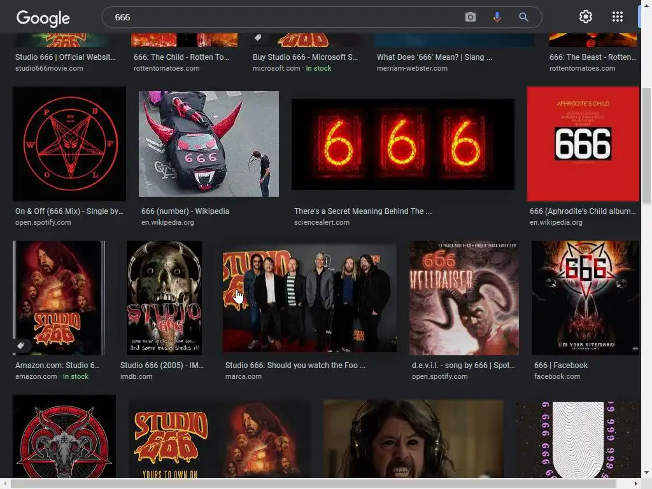This screenshot has width=652, height=489.
Task: Open Studio 666 Official Website link
Action: pos(66,57)
